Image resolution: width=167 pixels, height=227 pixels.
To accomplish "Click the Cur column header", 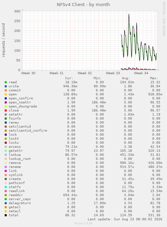I will click(69, 78).
